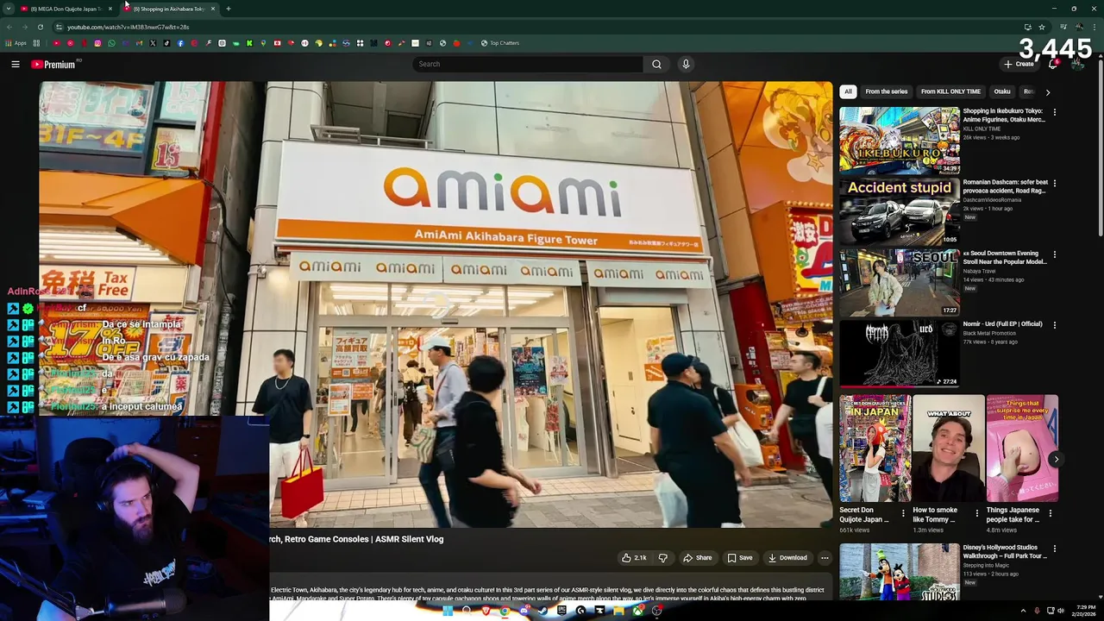
Task: Select From KILL ONLY TIME chip
Action: coord(950,91)
